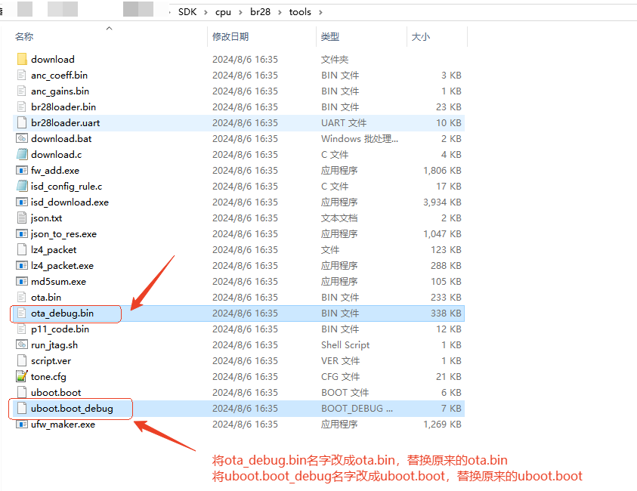Screen dimensions: 637x491
Task: Open the download folder icon
Action: 22,59
